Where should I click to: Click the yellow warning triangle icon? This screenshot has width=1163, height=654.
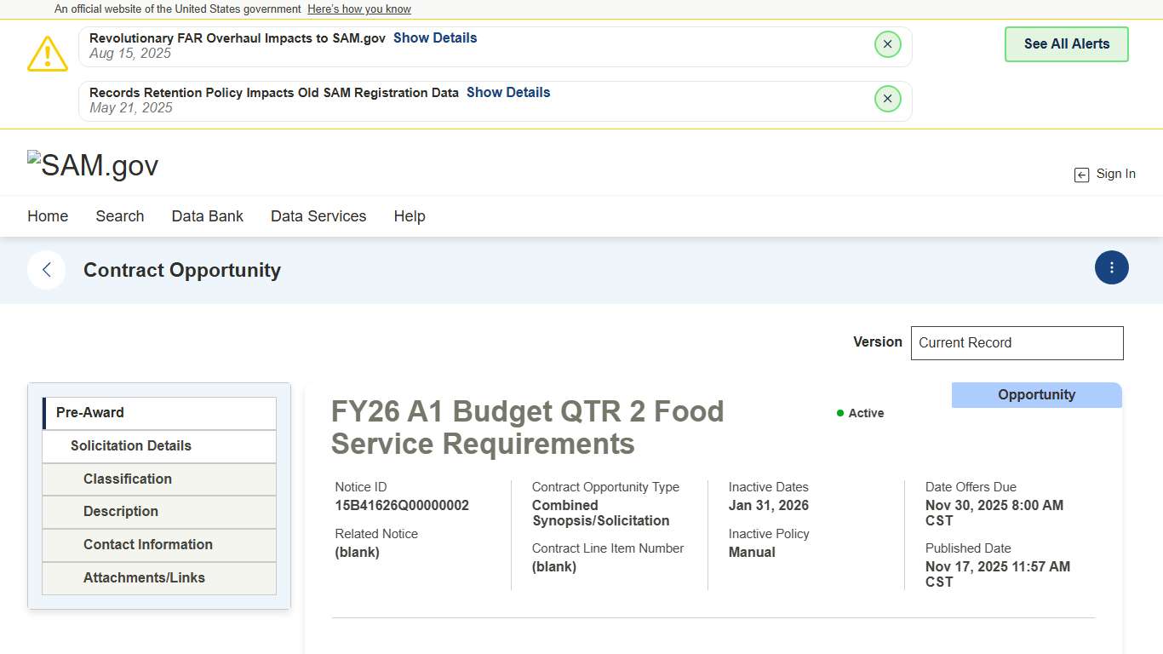(x=48, y=54)
